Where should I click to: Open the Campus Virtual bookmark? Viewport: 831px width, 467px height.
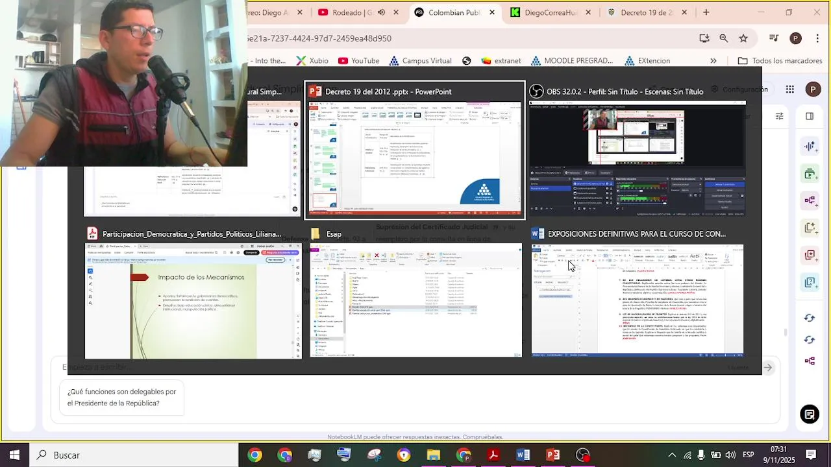pos(420,60)
